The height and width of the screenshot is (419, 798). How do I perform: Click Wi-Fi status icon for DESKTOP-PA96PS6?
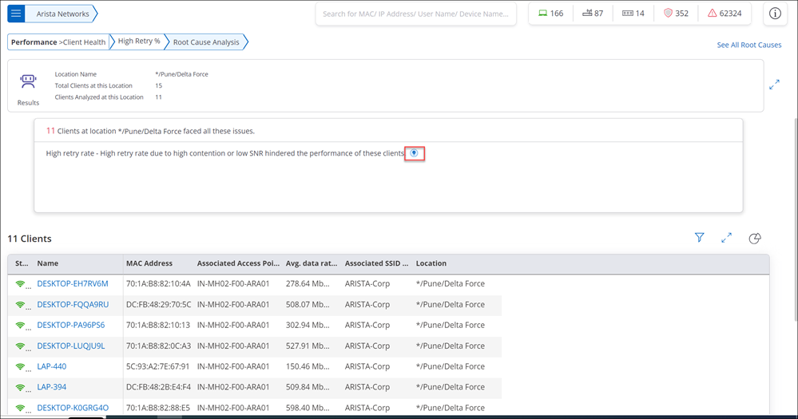[20, 326]
